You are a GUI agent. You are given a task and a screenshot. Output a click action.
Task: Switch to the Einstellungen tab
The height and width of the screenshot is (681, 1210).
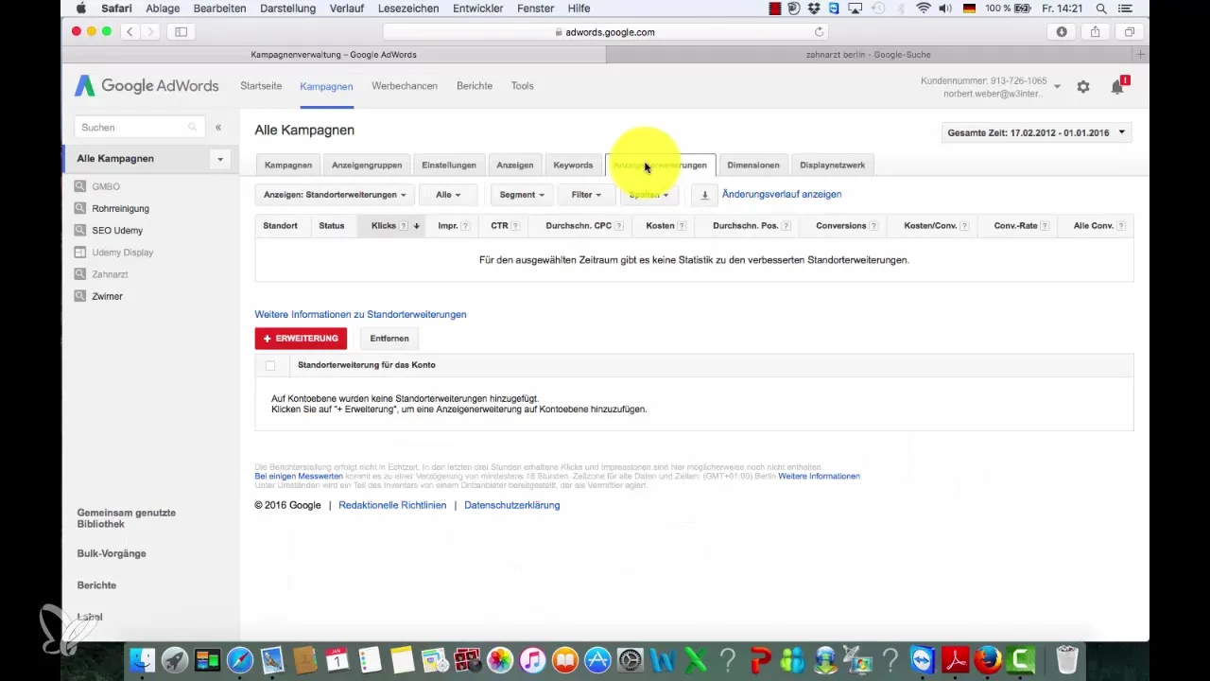tap(449, 165)
